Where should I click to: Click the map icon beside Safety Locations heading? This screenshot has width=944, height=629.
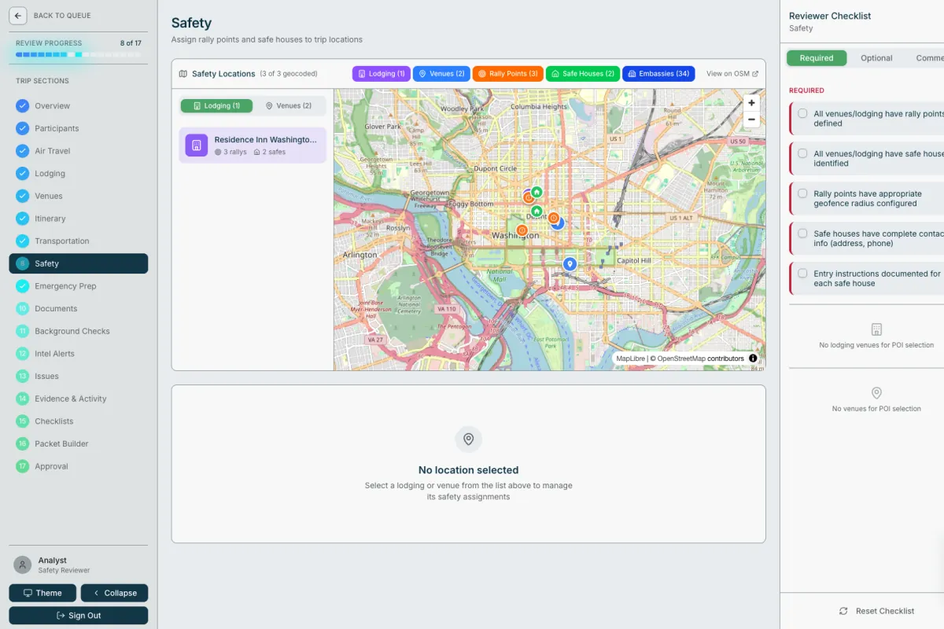183,74
